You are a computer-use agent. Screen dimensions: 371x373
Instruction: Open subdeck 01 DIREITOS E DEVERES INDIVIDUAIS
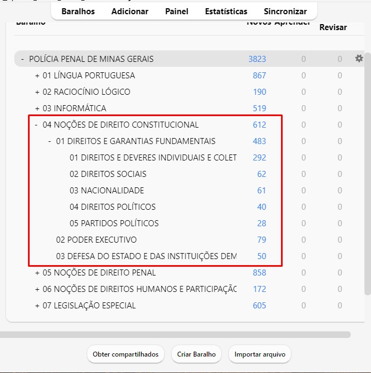click(x=153, y=158)
